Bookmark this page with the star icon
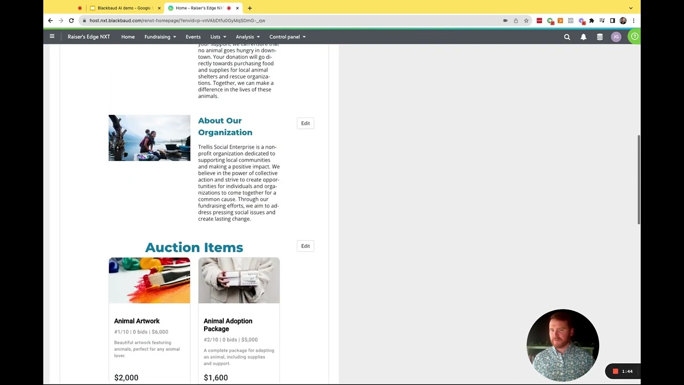 point(526,20)
